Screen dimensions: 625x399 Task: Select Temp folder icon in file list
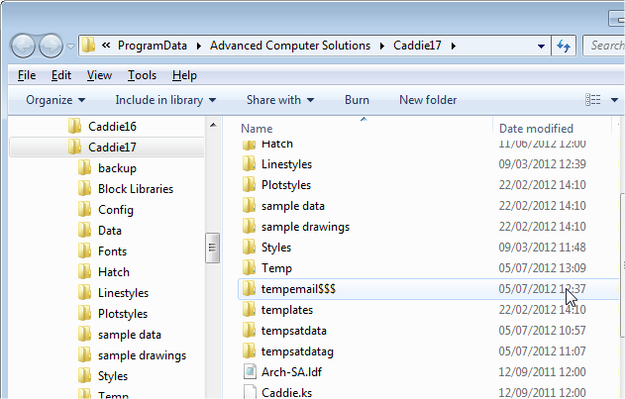250,267
